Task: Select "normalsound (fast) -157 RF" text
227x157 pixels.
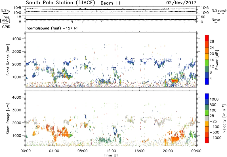Action: pyautogui.click(x=52, y=28)
